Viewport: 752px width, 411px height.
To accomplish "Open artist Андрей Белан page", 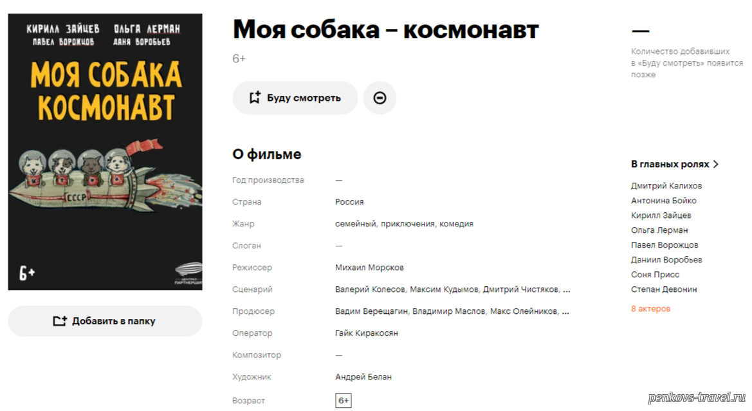I will [x=363, y=377].
